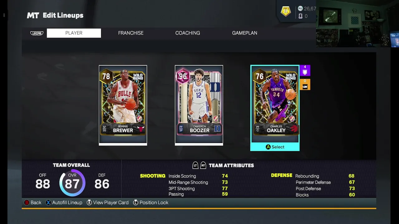The height and width of the screenshot is (224, 399).
Task: Click the Passing attribute row
Action: [x=198, y=194]
